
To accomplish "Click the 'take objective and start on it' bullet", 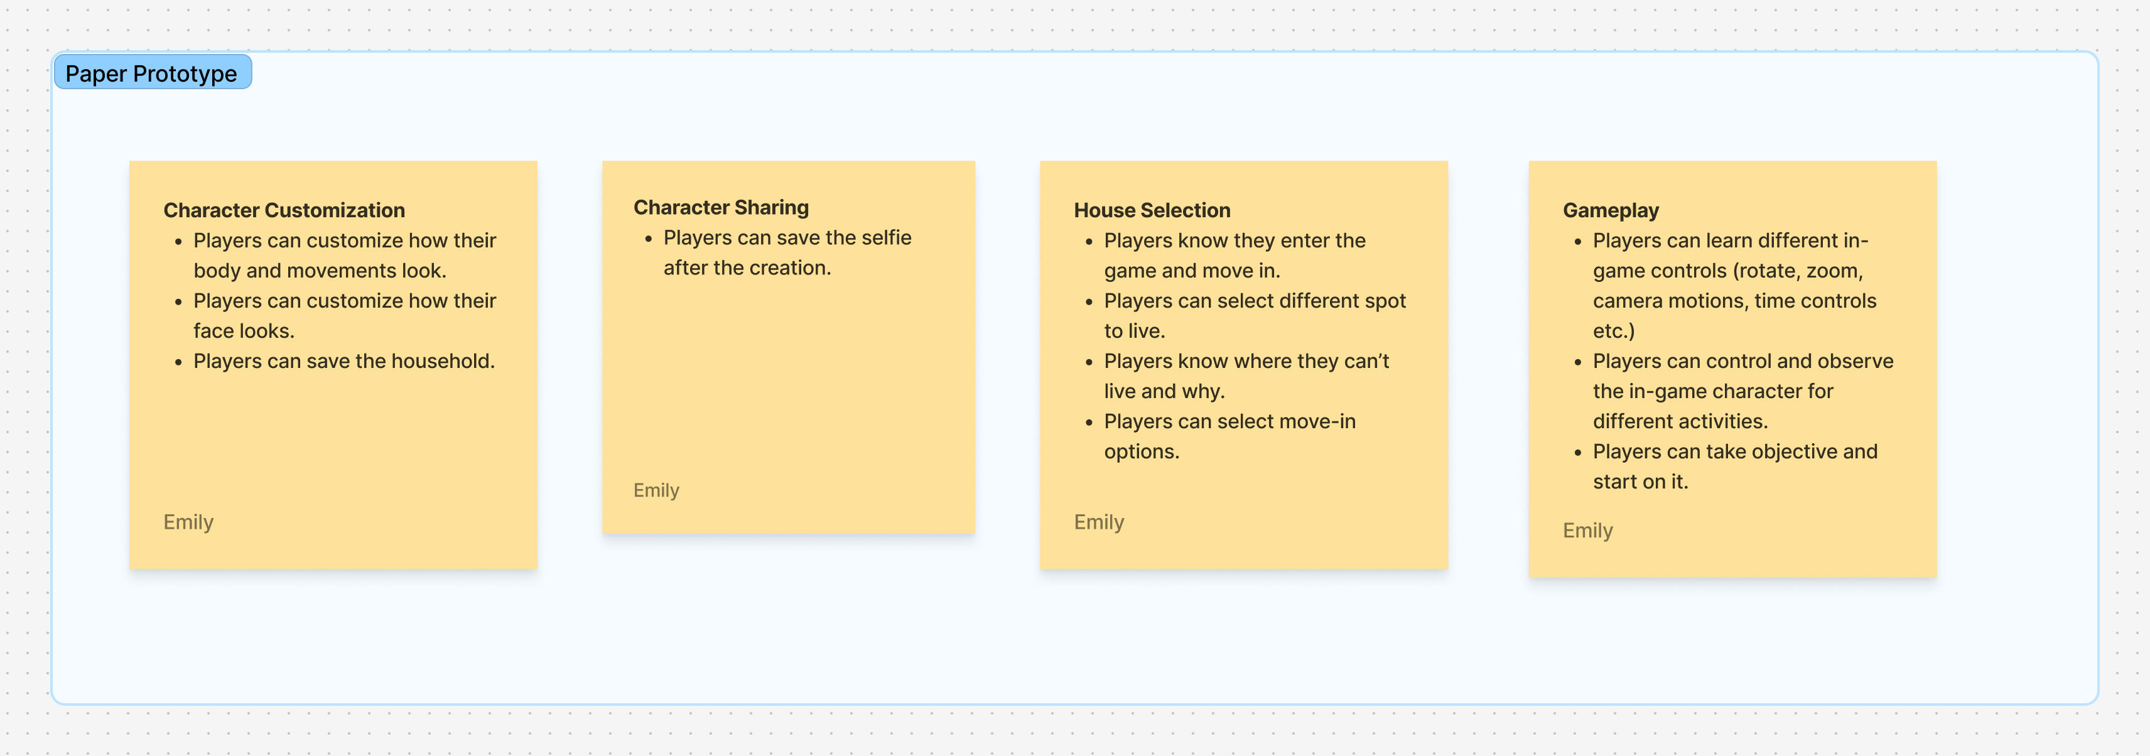I will (1734, 466).
